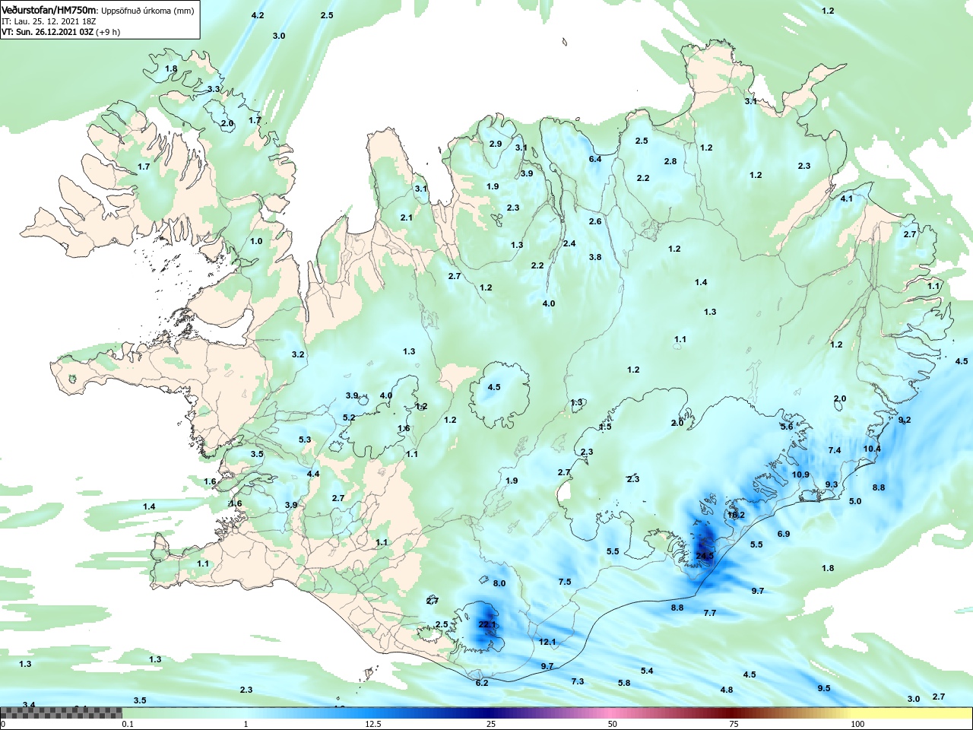Viewport: 973px width, 730px height.
Task: Click the 2.8 precipitation value
Action: tap(670, 161)
